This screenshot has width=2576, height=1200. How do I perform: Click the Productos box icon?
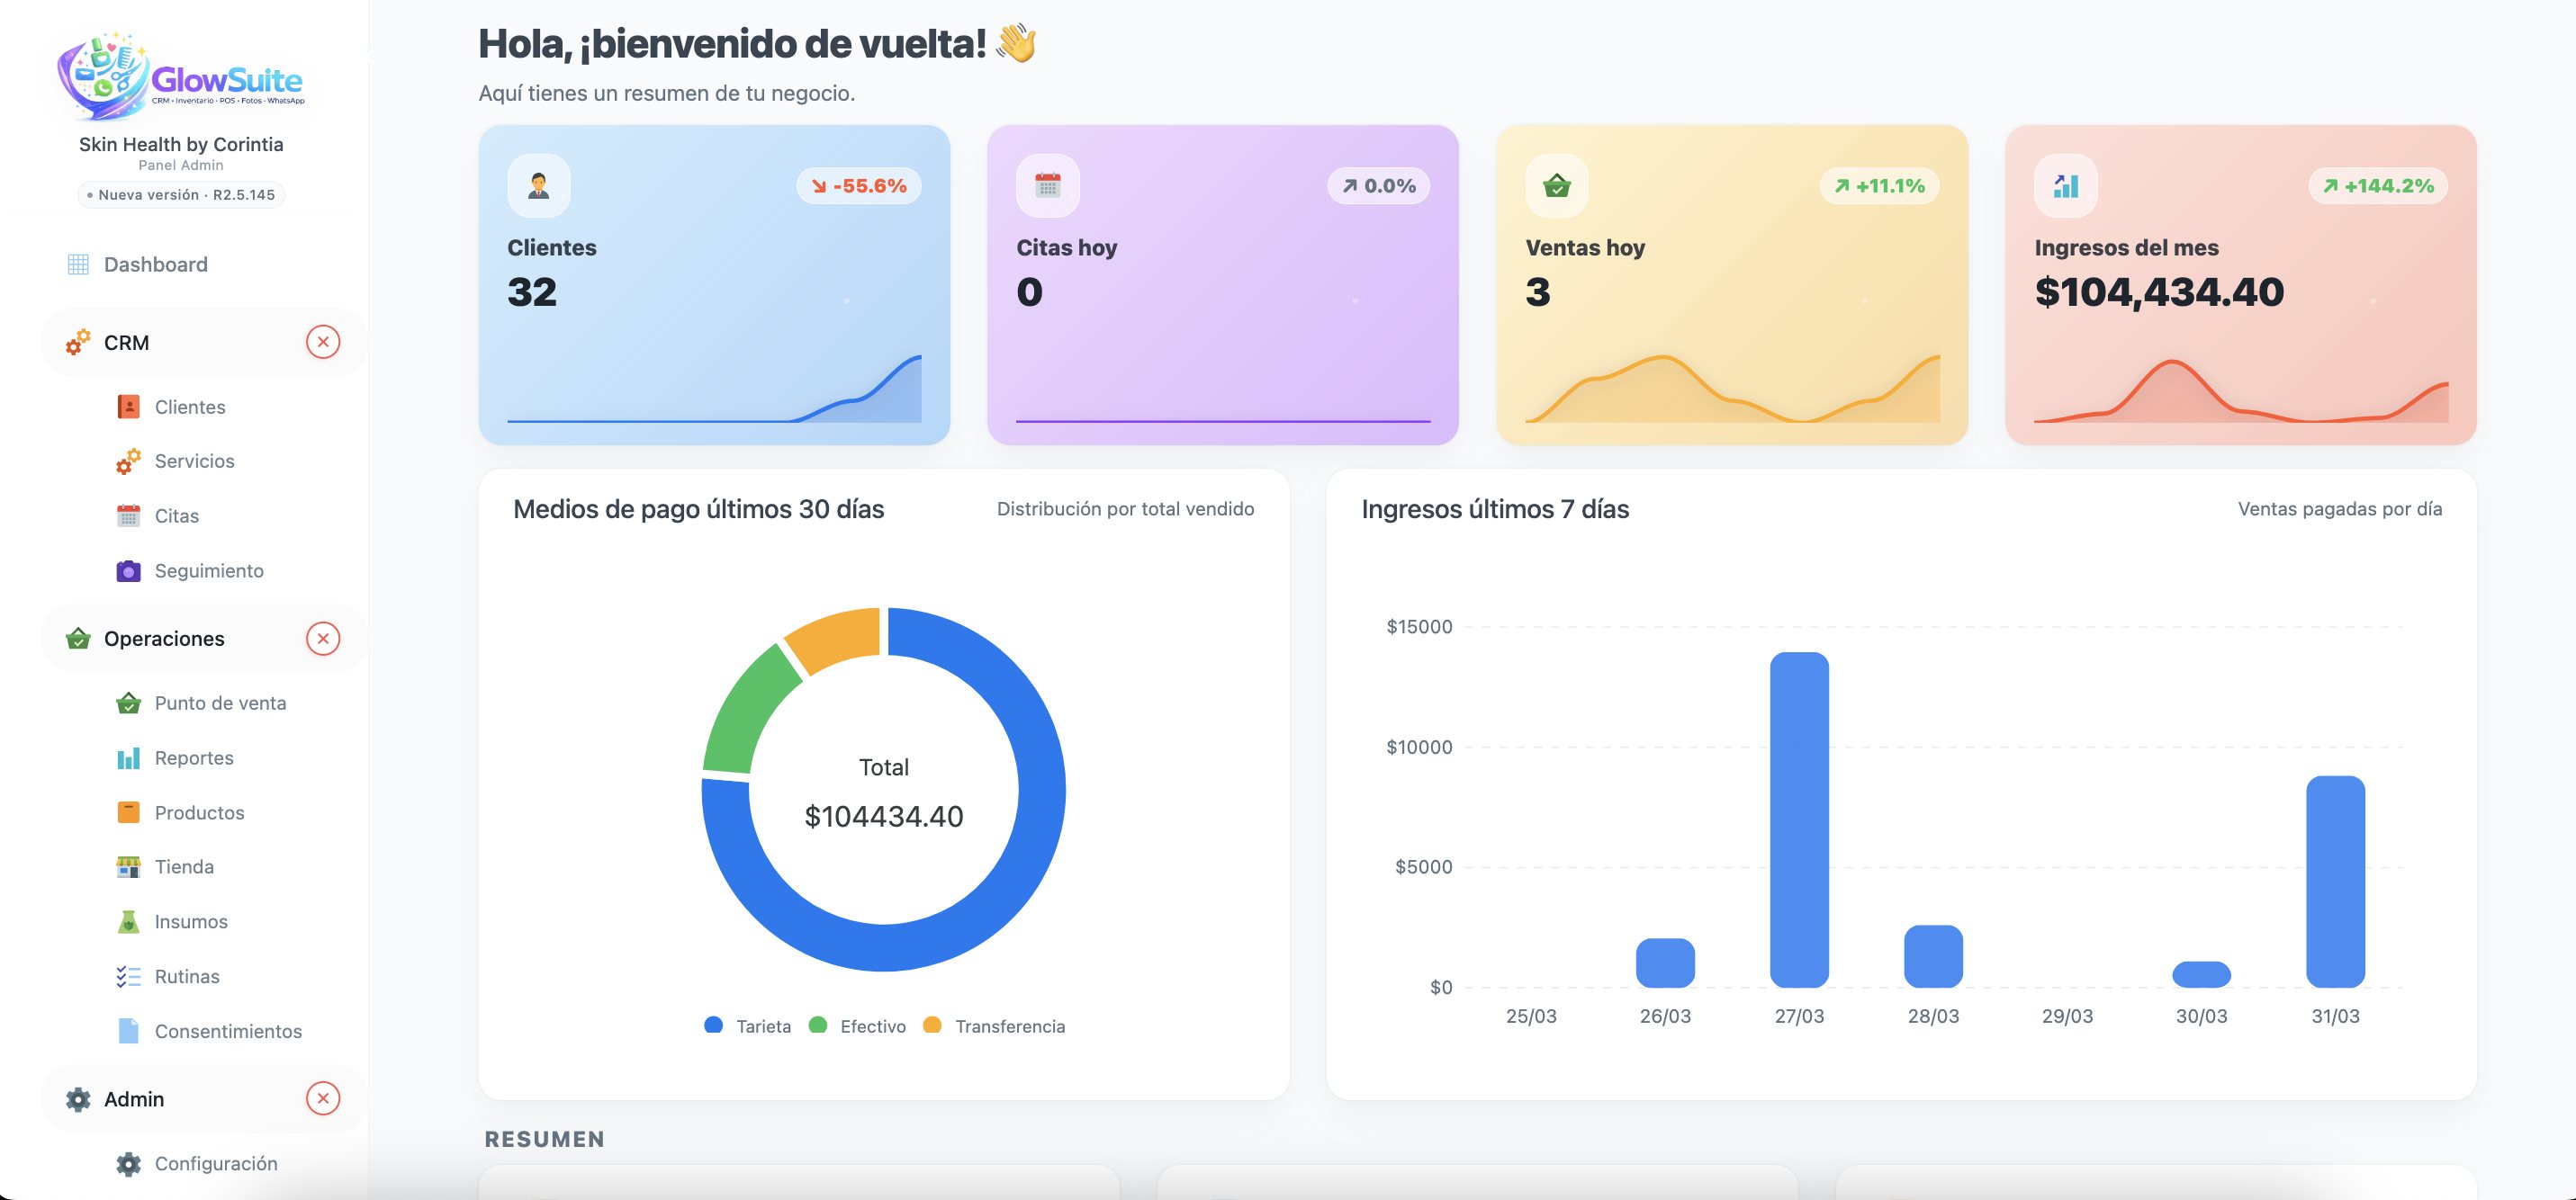coord(128,812)
